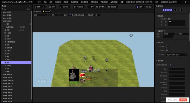Open the 拍照 dropdown
Viewport: 190px width, 103px height.
(x=53, y=15)
